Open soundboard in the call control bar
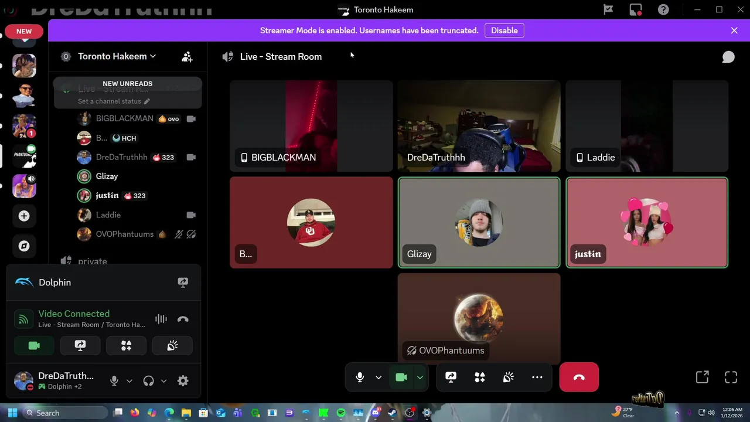This screenshot has height=422, width=750. pos(508,377)
